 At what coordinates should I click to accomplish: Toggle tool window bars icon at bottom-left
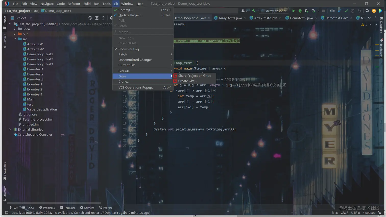6,213
